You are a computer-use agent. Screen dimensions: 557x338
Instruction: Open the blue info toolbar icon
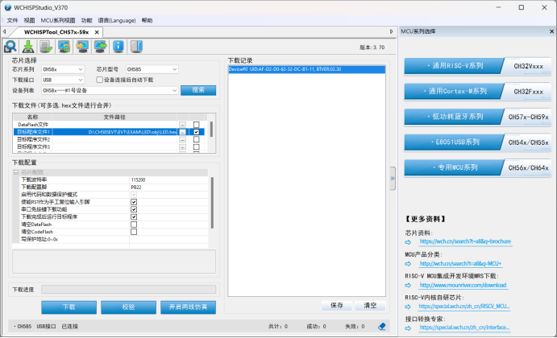pos(118,47)
